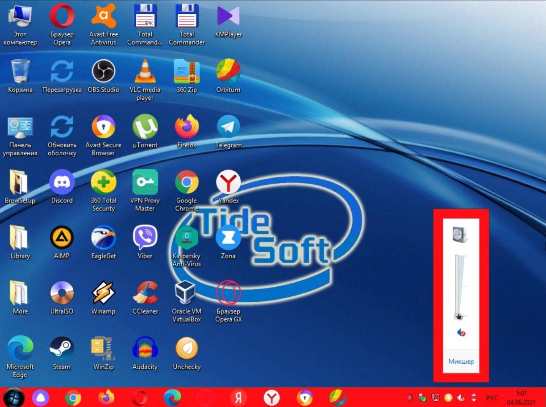This screenshot has height=407, width=546.
Task: Click the muted speaker icon in system tray
Action: click(x=461, y=398)
